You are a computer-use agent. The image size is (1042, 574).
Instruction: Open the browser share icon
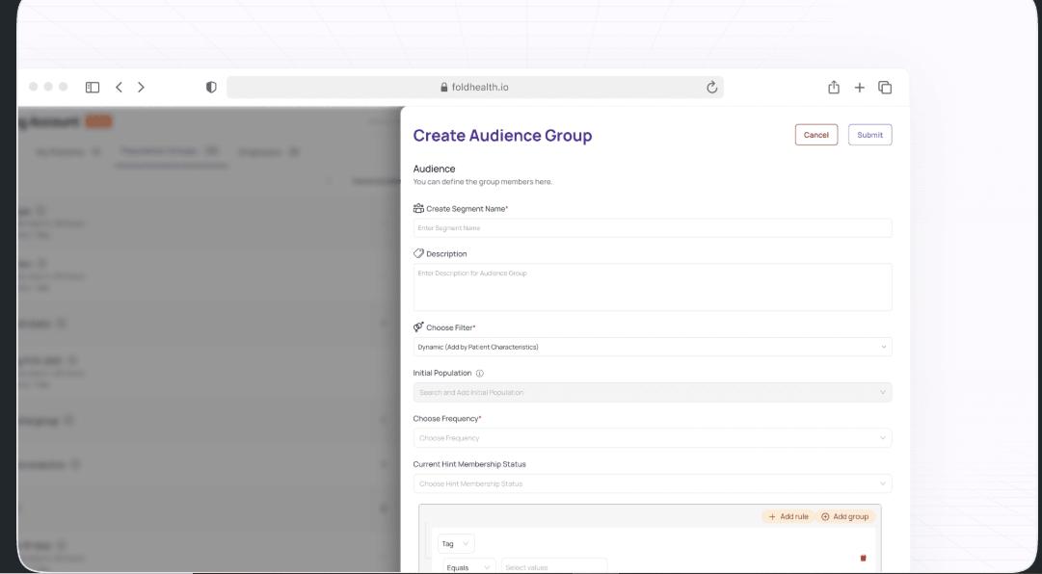click(834, 87)
